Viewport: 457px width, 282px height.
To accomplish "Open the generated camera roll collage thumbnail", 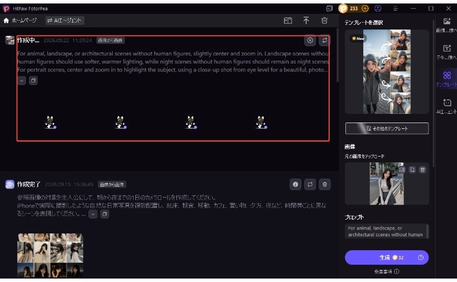I will [x=50, y=255].
